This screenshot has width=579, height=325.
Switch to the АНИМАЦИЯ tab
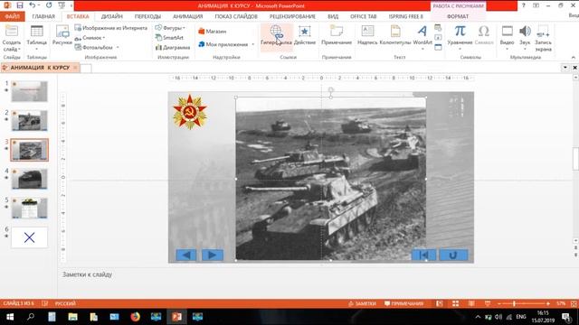pyautogui.click(x=187, y=16)
